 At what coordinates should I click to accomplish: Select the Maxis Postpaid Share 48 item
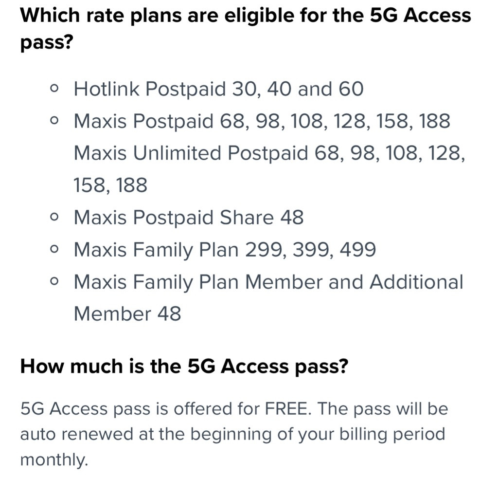(x=189, y=218)
